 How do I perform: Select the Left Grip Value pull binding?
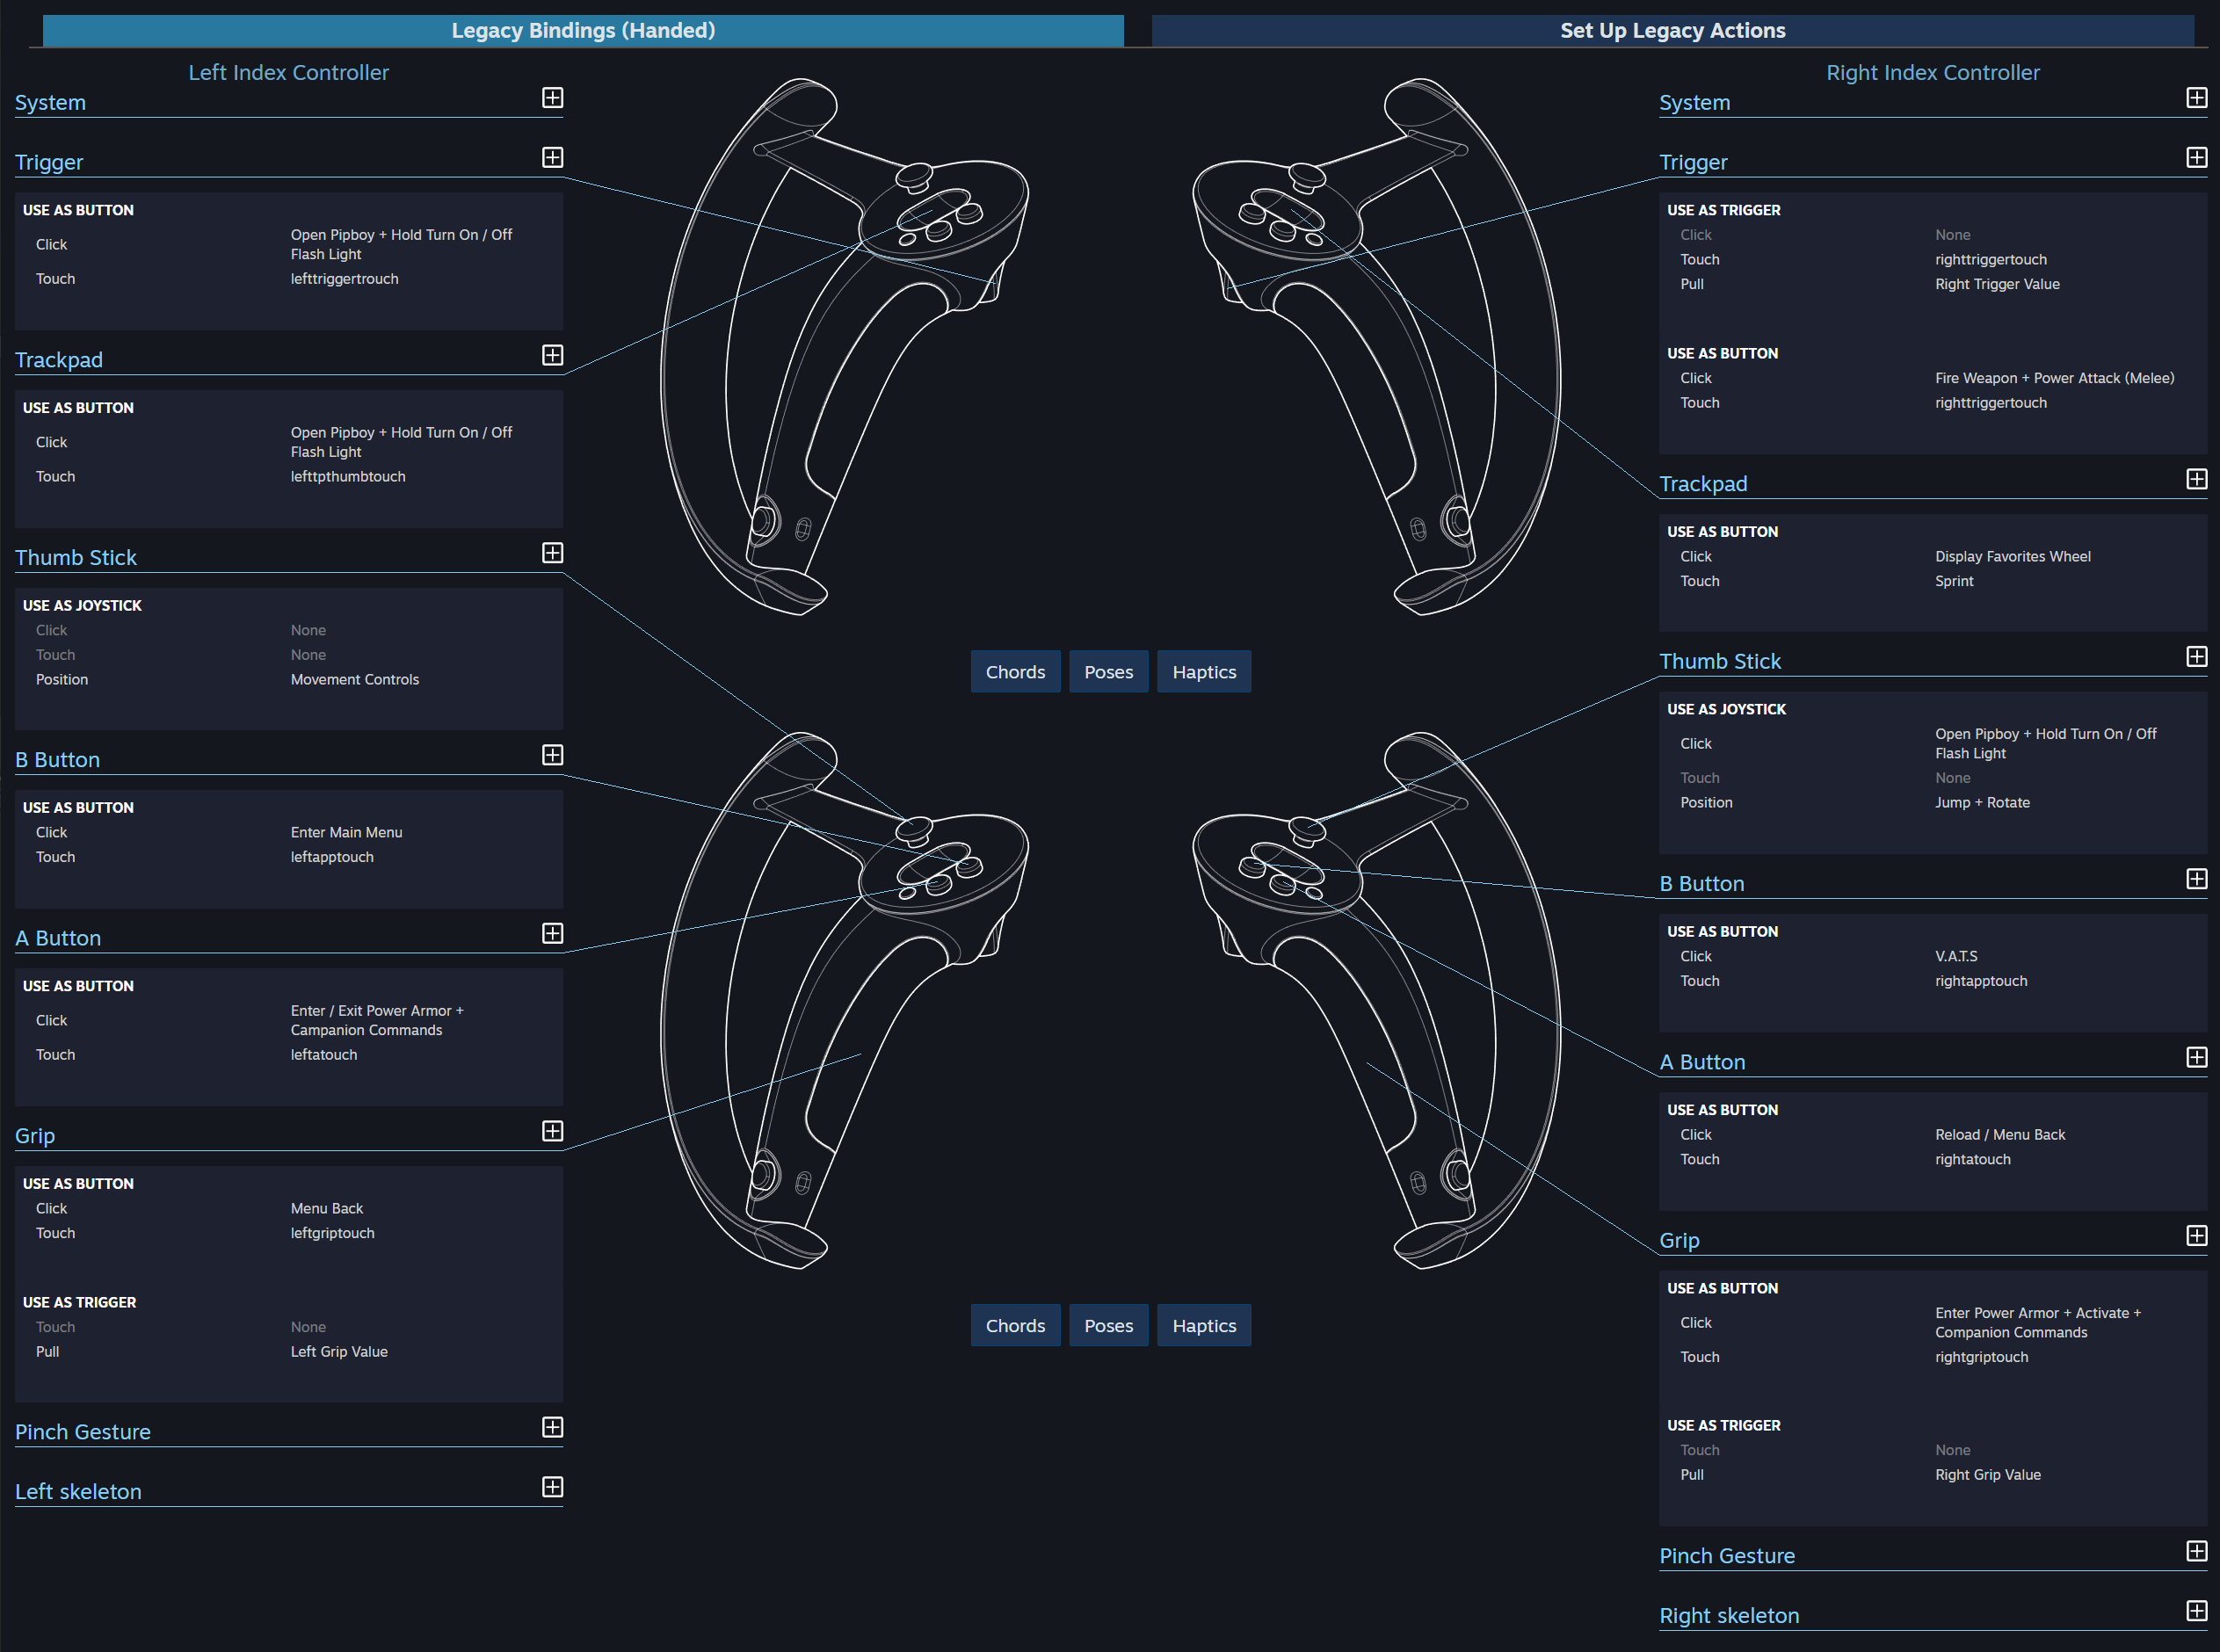pos(339,1351)
